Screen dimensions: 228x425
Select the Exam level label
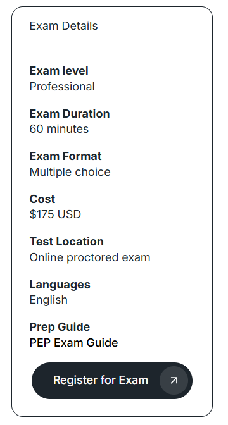[59, 71]
